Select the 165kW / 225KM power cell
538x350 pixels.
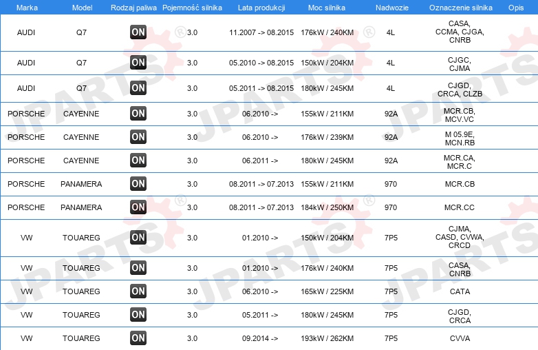pyautogui.click(x=327, y=291)
